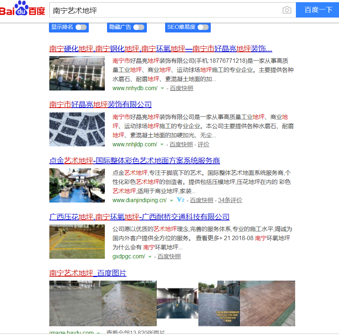Click 评价 link of nnhjldp.com result
339x335 pixels.
pyautogui.click(x=203, y=145)
